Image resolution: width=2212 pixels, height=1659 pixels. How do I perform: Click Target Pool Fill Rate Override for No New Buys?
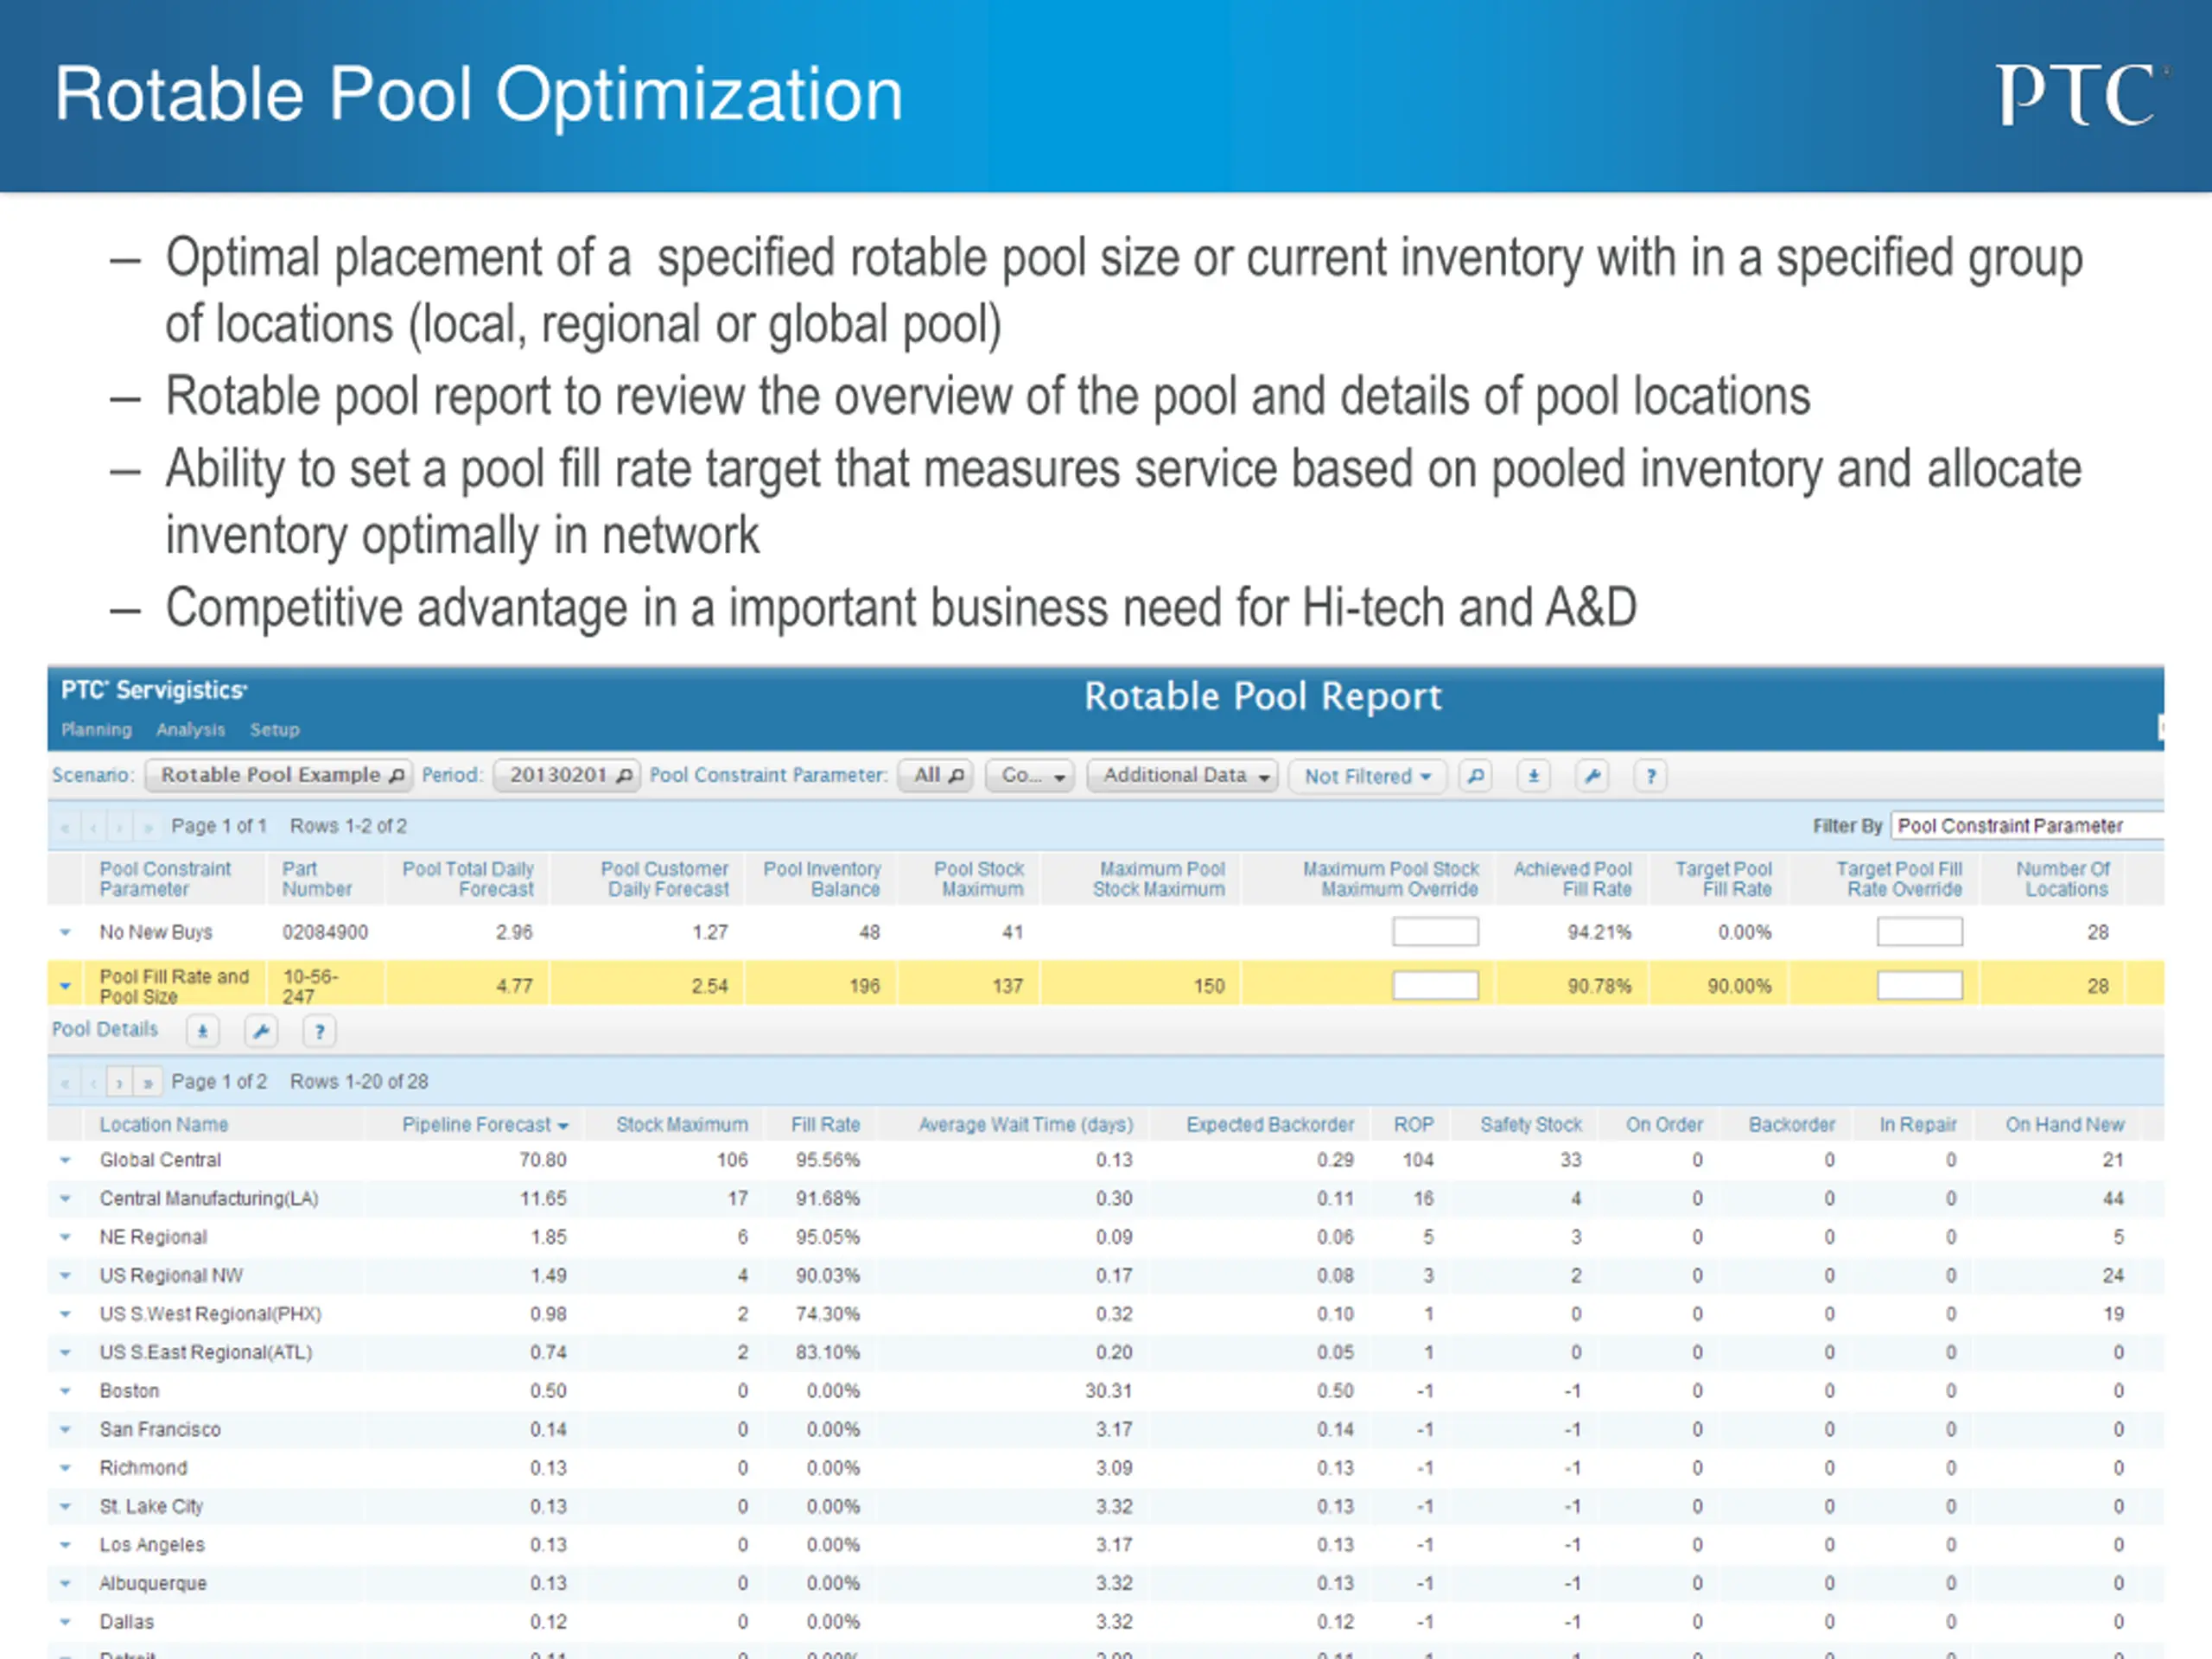pos(1919,932)
